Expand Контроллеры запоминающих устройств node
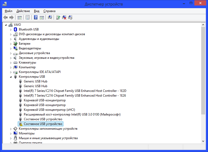Screen dimensions: 208x152 click(x=11, y=129)
